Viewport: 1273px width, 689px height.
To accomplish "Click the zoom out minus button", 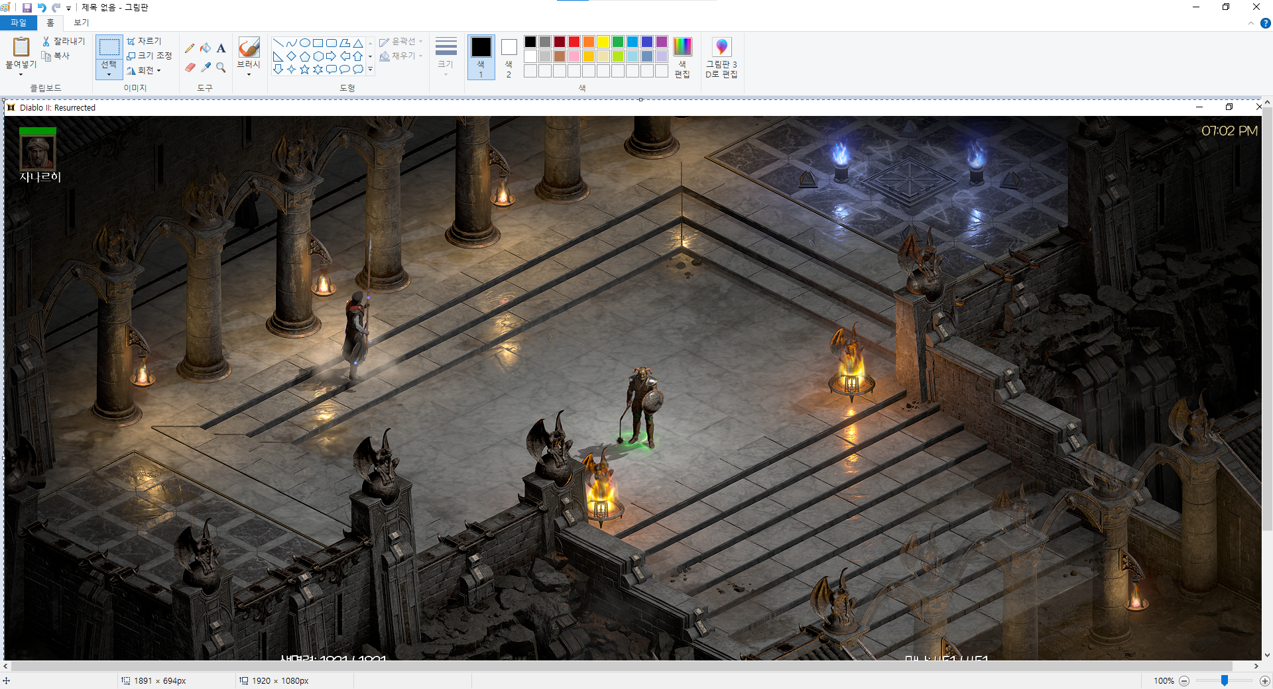I will coord(1184,681).
